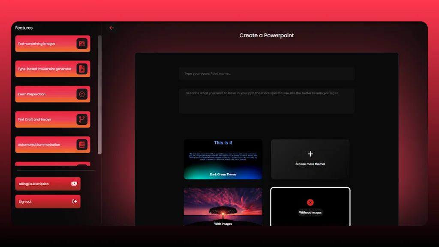Click the image icon on Text-containing images
The width and height of the screenshot is (439, 247).
tap(81, 43)
